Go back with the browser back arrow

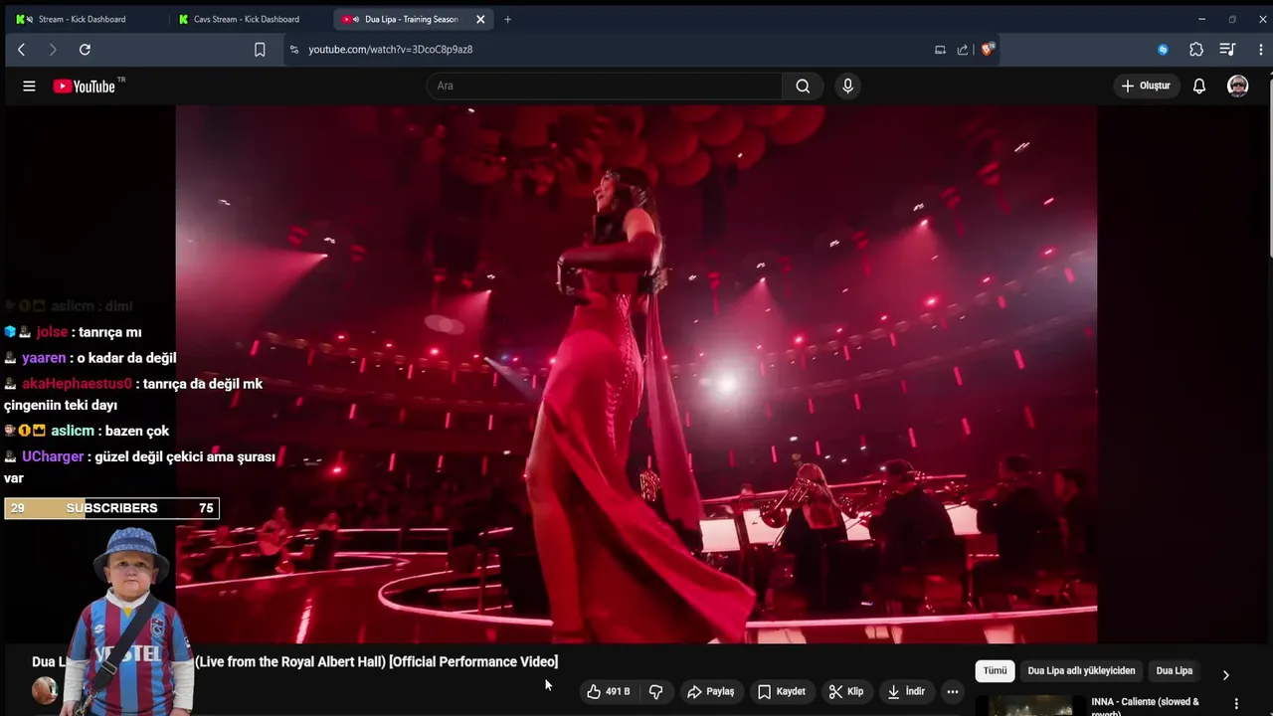point(21,49)
